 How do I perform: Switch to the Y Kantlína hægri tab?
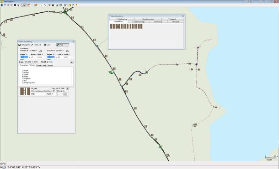(139, 22)
